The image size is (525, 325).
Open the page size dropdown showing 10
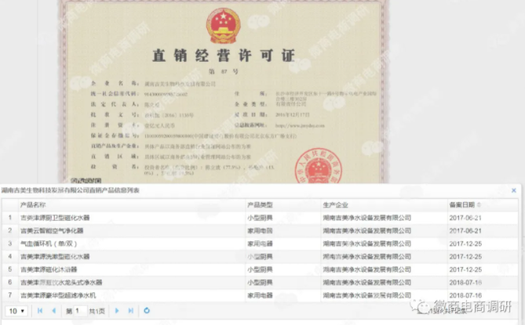pos(16,311)
